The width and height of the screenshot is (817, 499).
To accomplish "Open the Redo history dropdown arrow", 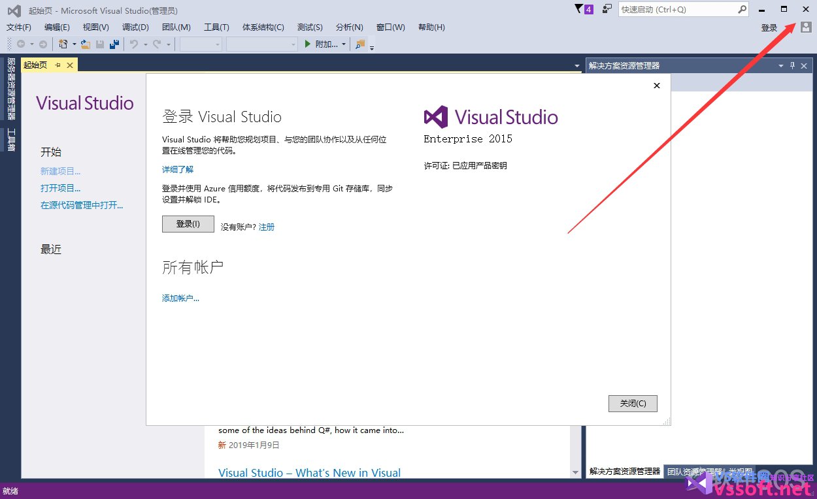I will point(168,44).
